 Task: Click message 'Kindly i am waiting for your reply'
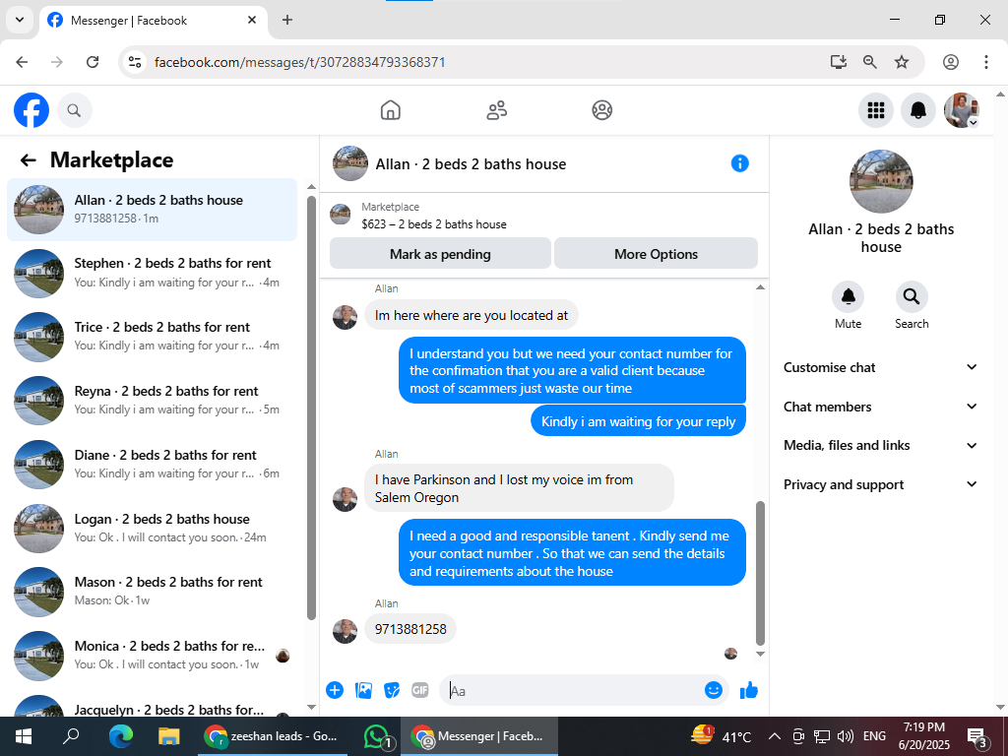coord(638,421)
